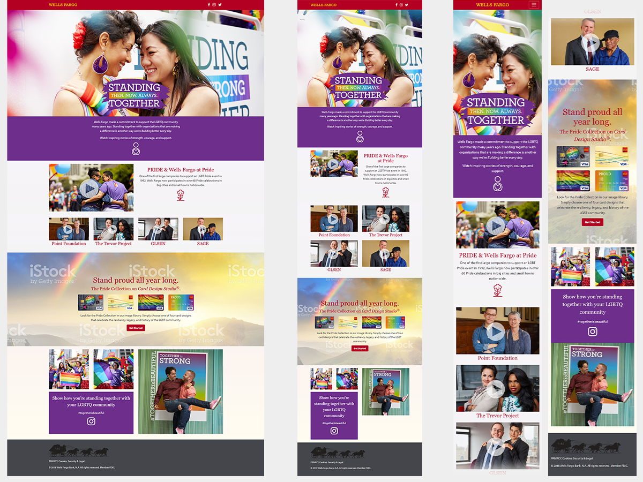
Task: Open Twitter icon in desktop mockup header
Action: tap(220, 5)
